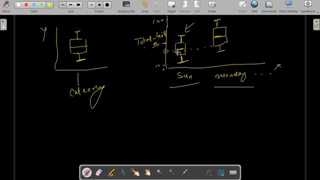The image size is (320, 180).
Task: Open the Web browser mode
Action: 254,6
